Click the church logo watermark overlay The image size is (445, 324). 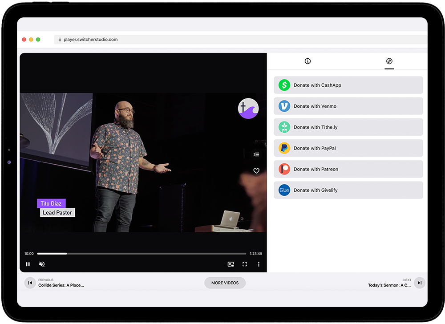(248, 108)
